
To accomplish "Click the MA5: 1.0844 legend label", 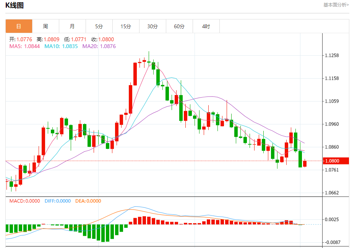I will 24,47.
